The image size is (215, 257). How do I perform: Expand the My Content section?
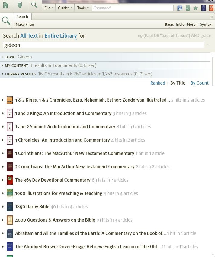coord(2,65)
